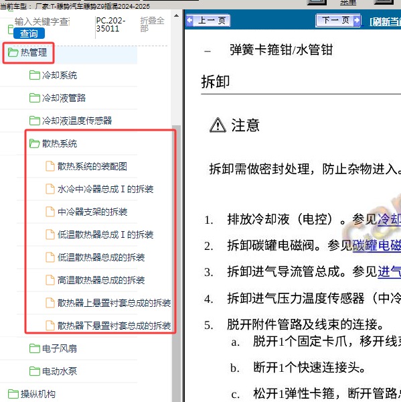The image size is (401, 402).
Task: Open 散热器下悬置衬套总成的拆装 page
Action: tap(114, 326)
